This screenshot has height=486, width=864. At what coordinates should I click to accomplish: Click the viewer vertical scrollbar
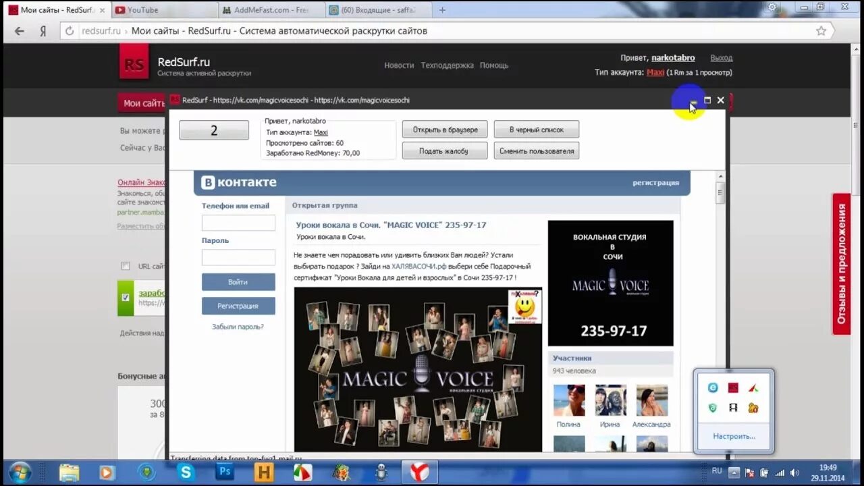(x=720, y=192)
